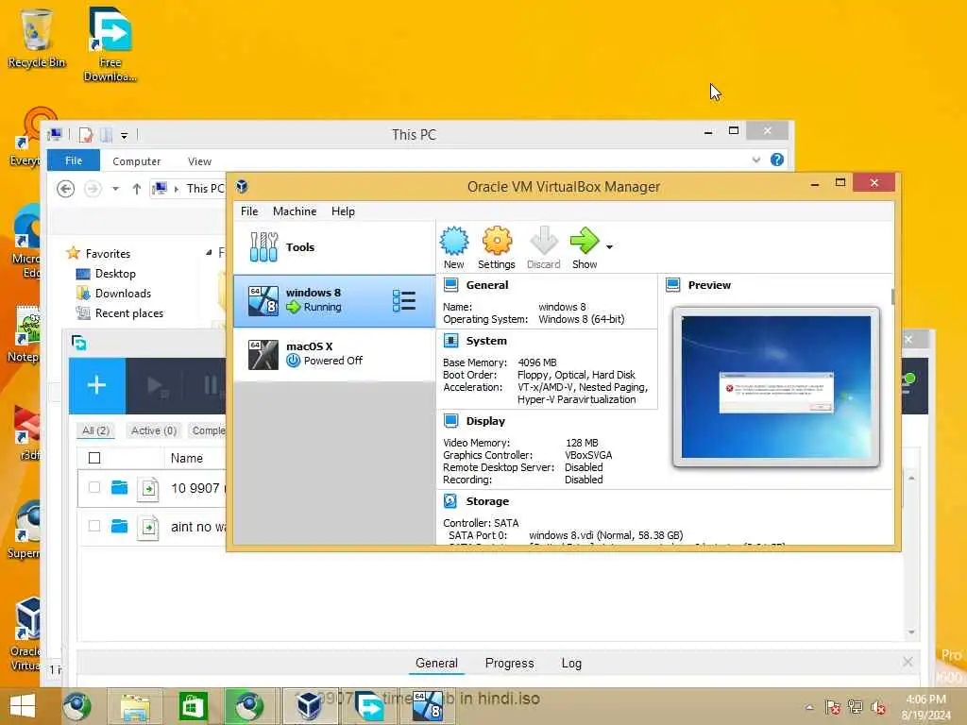Image resolution: width=967 pixels, height=725 pixels.
Task: Check the box for download aint no
Action: tap(94, 526)
